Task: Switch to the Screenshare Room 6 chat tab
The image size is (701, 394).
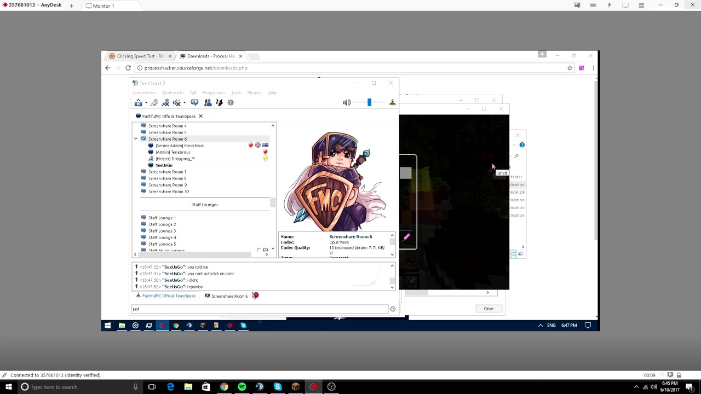Action: click(226, 296)
